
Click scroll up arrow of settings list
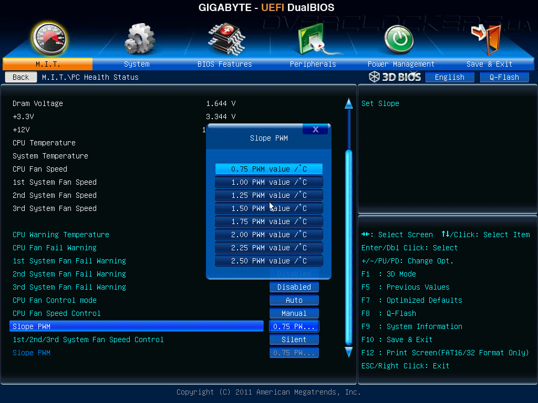(x=349, y=103)
